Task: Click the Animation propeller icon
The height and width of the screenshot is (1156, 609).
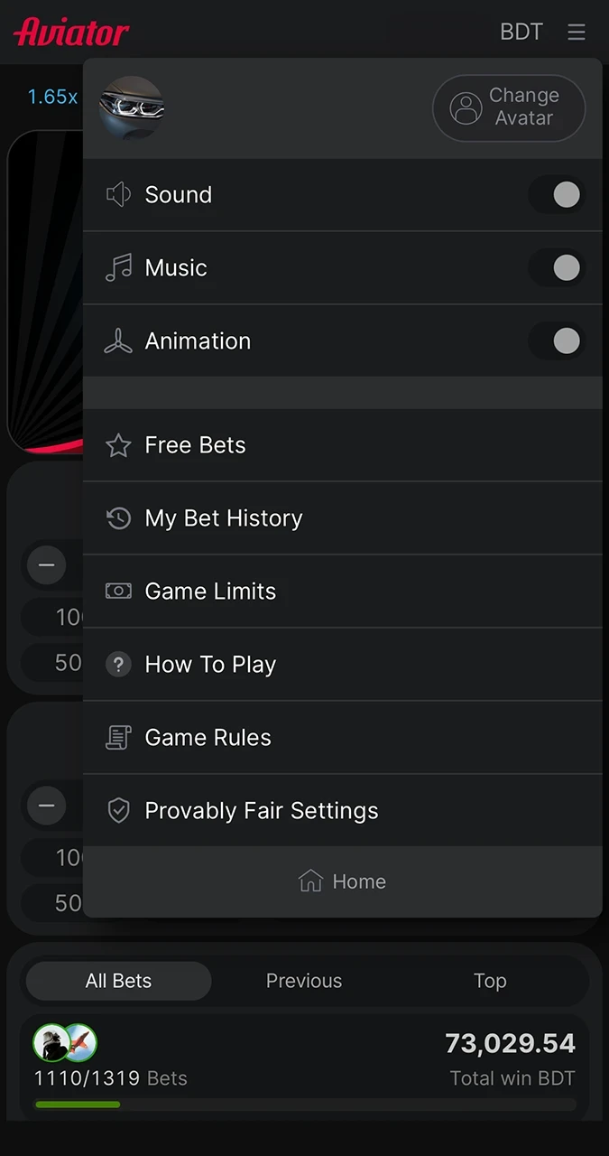Action: 118,340
